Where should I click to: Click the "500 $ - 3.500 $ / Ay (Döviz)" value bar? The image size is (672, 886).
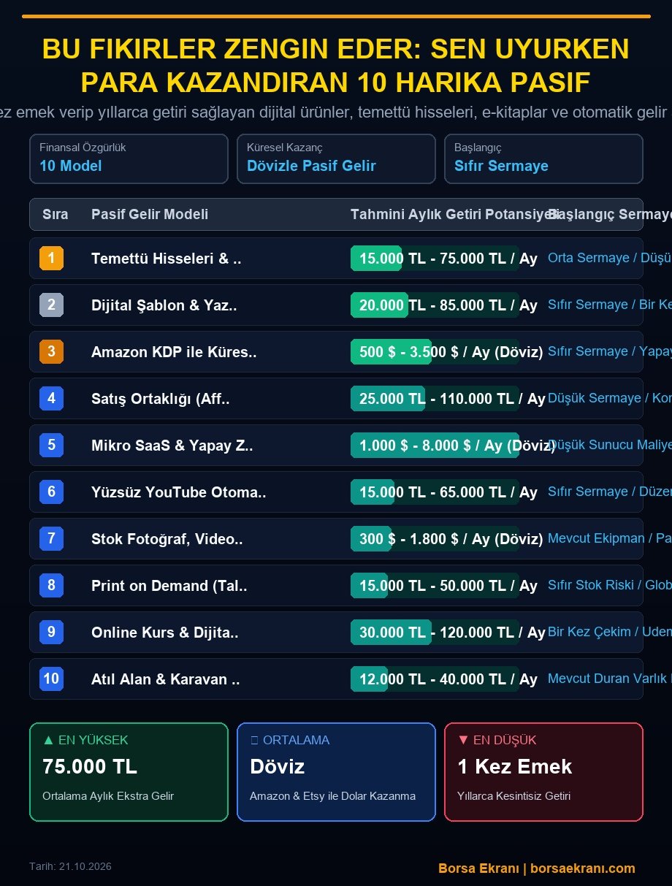pos(435,352)
